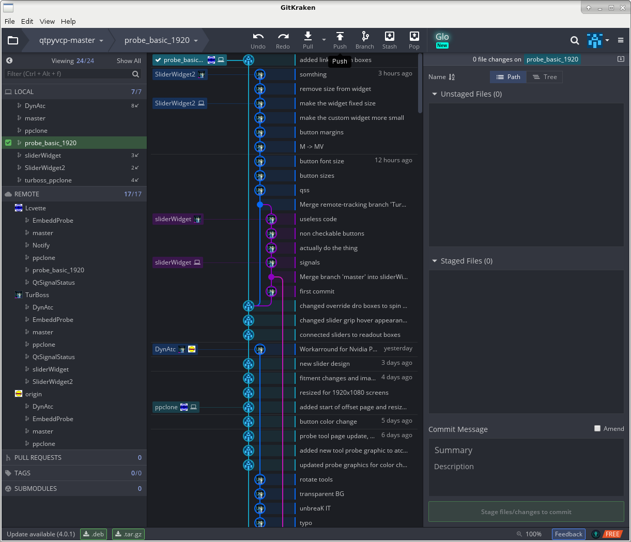This screenshot has height=542, width=631.
Task: Collapse Staged Files section
Action: pyautogui.click(x=435, y=261)
